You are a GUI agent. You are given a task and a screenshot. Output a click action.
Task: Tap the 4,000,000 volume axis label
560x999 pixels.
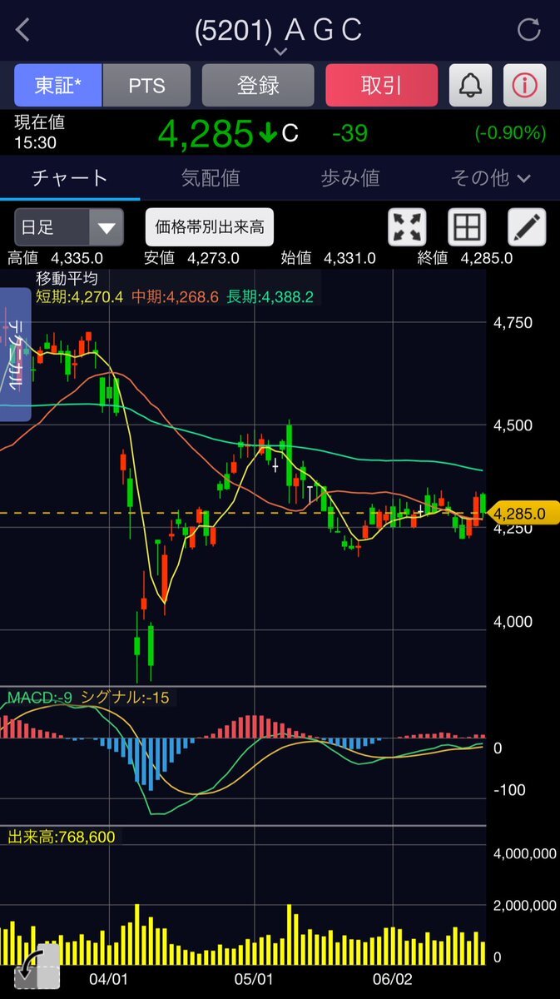525,853
